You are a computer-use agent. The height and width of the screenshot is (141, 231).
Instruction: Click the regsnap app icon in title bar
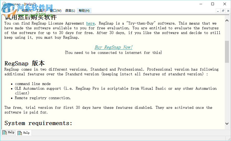point(4,4)
